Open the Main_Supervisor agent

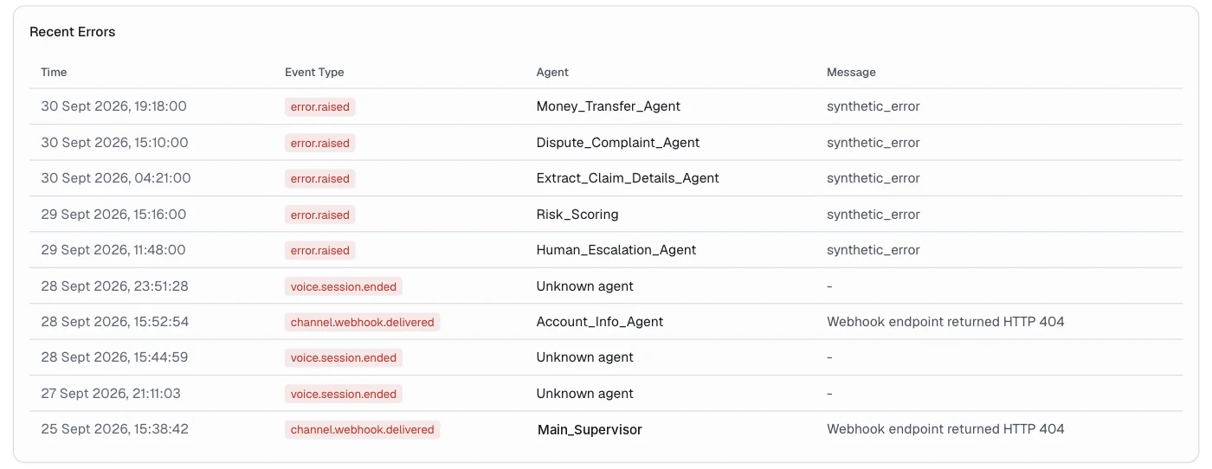pos(590,429)
